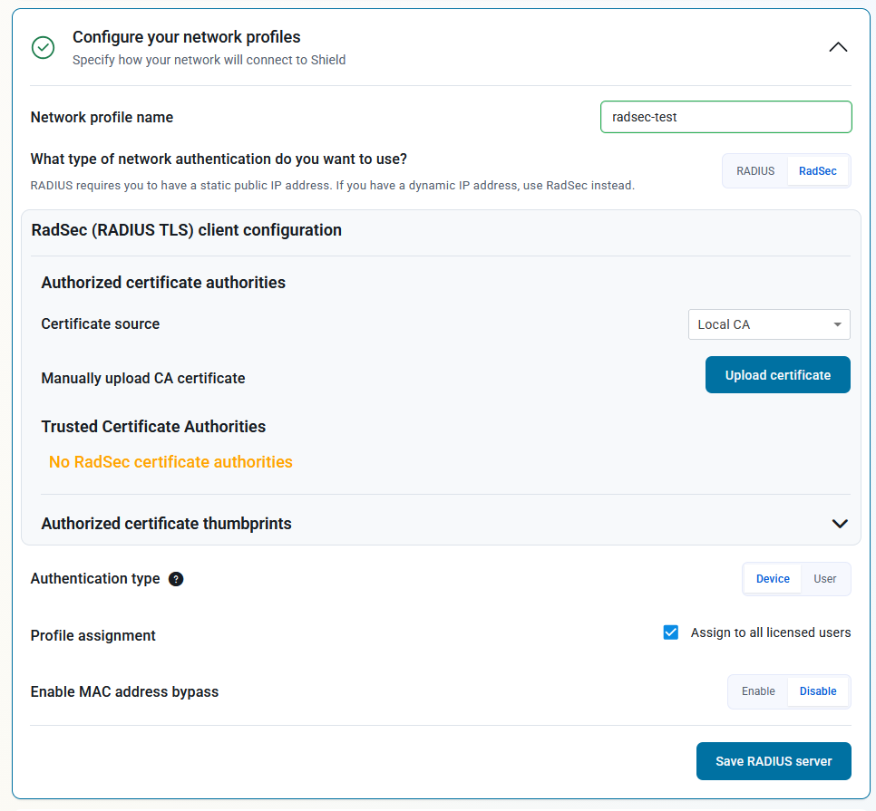This screenshot has height=811, width=876.
Task: Select RADIUS authentication type option
Action: (755, 170)
